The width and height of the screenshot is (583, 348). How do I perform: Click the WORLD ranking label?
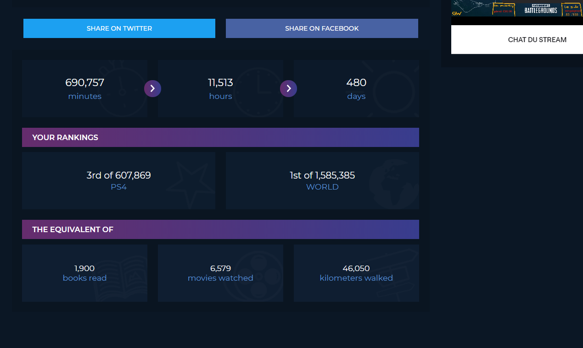click(x=322, y=187)
